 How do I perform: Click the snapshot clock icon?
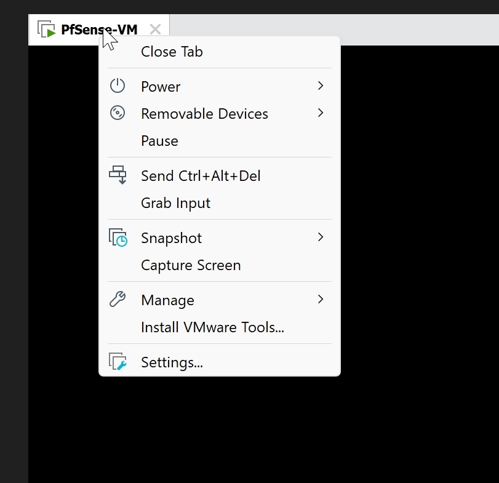point(118,238)
